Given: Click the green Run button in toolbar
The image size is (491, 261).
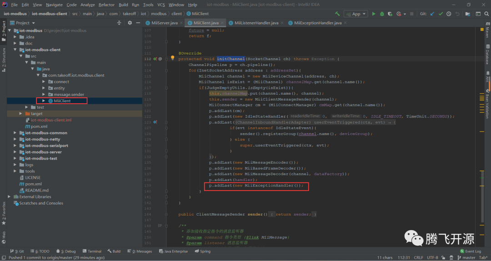Looking at the screenshot, I should tap(374, 14).
